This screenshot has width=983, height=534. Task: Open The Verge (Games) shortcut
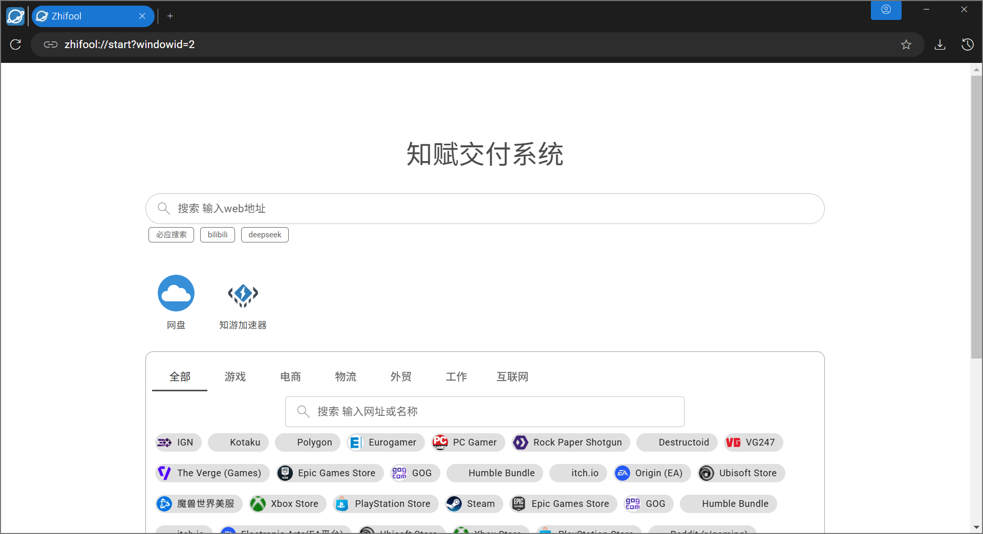[212, 473]
